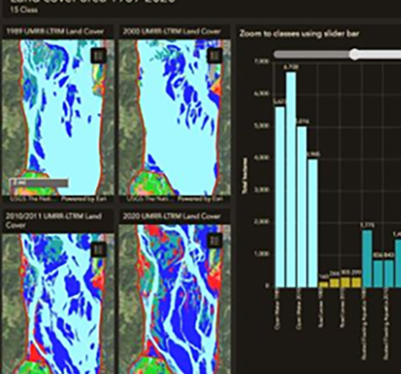
Task: Click the '2010/2011 UMRR-LTRM Land Cover' title
Action: (x=54, y=220)
